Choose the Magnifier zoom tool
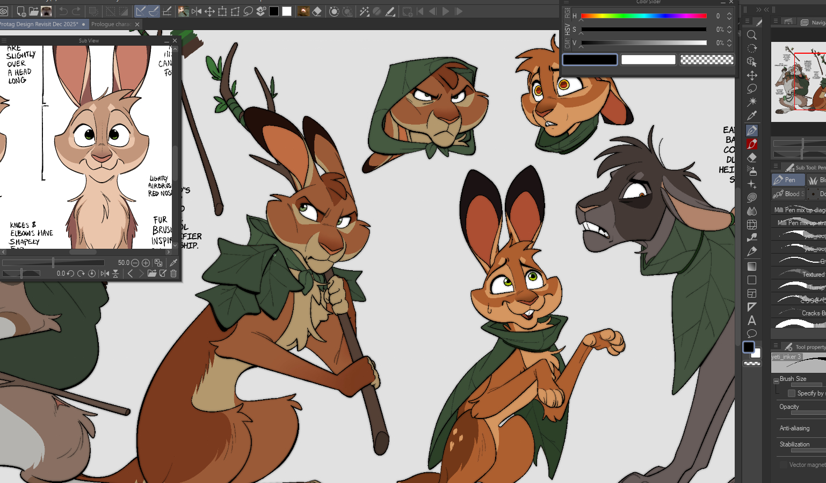The height and width of the screenshot is (483, 826). [x=752, y=35]
